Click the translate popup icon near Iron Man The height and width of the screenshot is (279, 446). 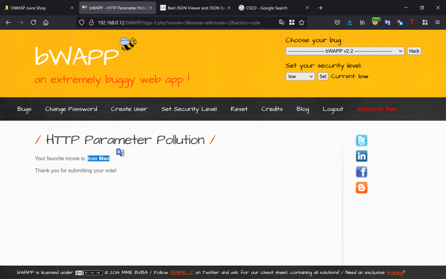tap(120, 152)
